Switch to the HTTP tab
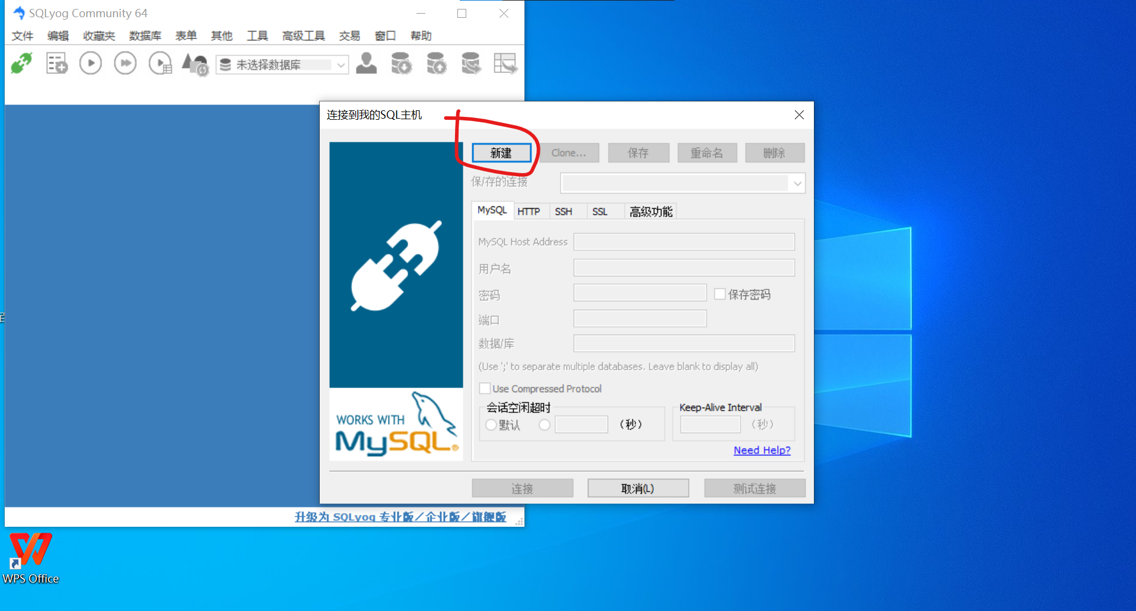Image resolution: width=1136 pixels, height=611 pixels. click(529, 212)
